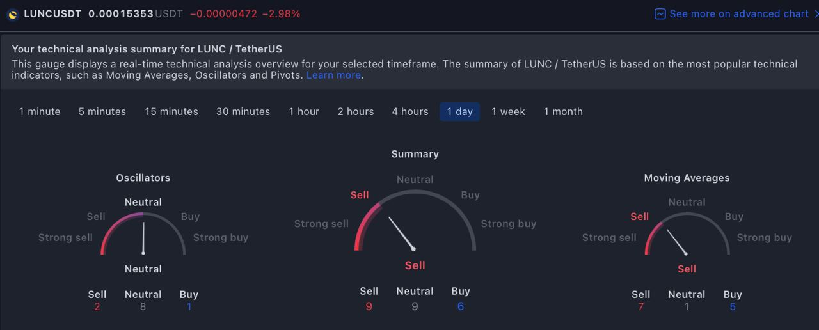This screenshot has width=819, height=330.
Task: Open the See more on advanced chart link
Action: click(x=739, y=14)
